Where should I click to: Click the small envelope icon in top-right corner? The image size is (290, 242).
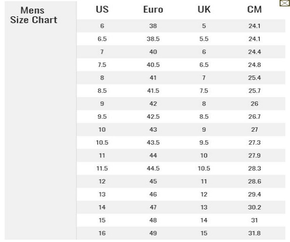point(284,4)
